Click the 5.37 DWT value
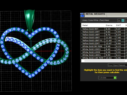This screenshot has height=95, width=127. coord(118,29)
